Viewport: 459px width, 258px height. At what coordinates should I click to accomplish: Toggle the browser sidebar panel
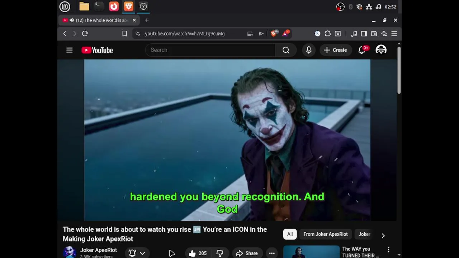coord(364,33)
